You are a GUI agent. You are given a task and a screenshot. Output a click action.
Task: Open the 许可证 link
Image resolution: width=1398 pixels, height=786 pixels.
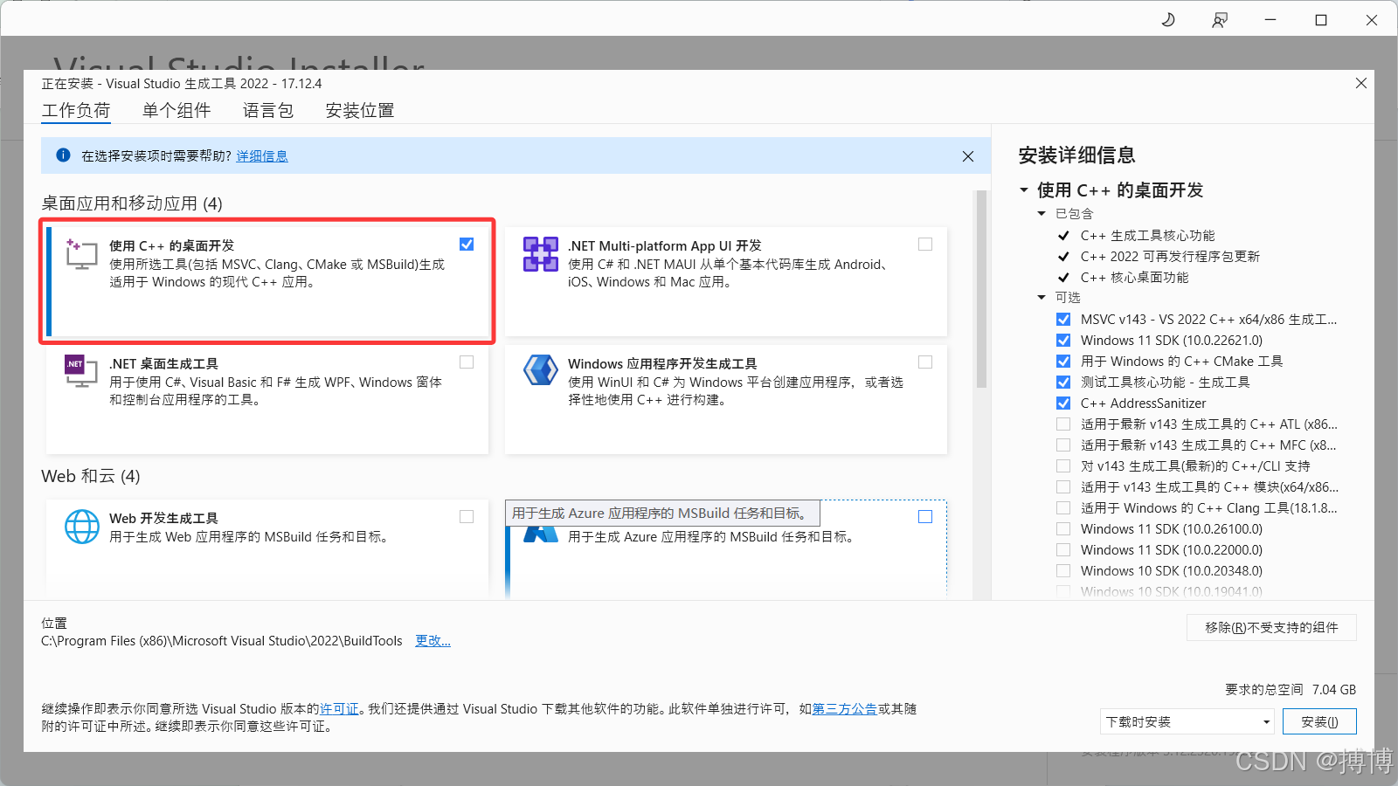(x=339, y=709)
